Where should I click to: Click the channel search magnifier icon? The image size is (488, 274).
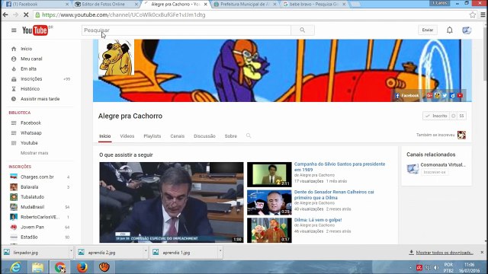(x=249, y=135)
